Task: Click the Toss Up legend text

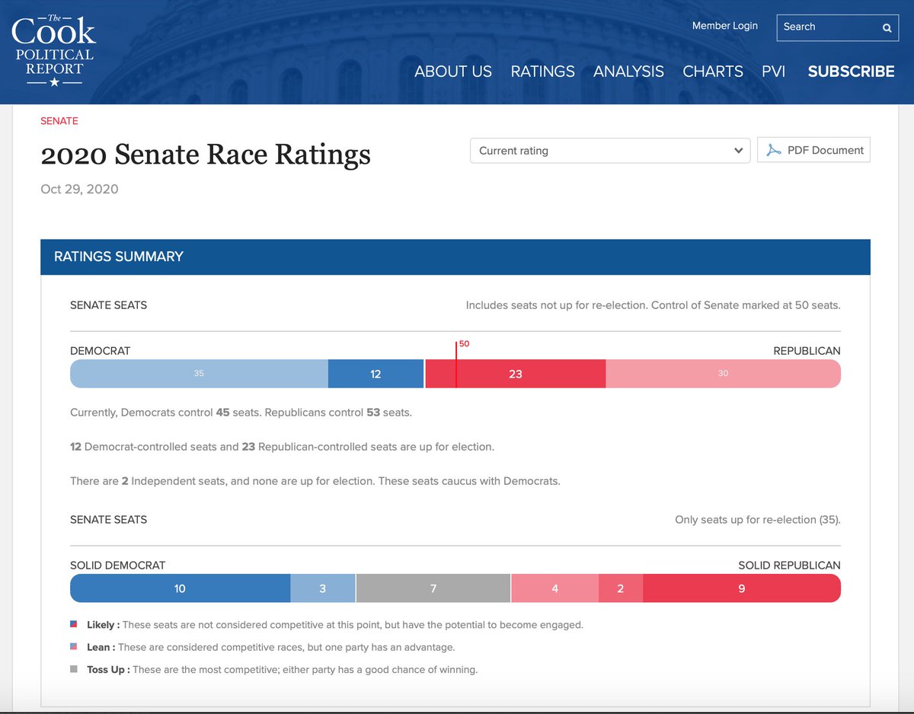Action: point(282,670)
